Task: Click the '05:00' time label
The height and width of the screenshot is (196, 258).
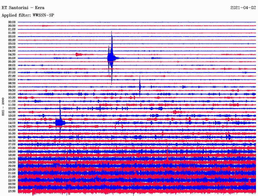Action: [x=12, y=58]
